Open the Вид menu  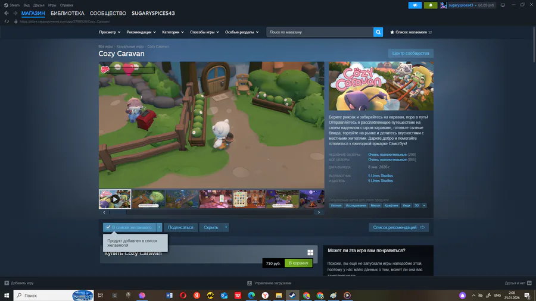(26, 5)
